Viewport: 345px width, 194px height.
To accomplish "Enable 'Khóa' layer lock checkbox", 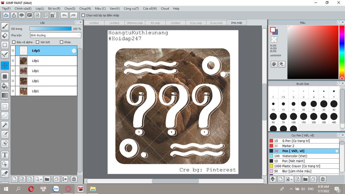I will coord(62,42).
